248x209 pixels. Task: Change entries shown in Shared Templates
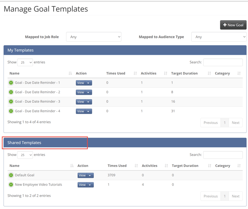(25, 155)
